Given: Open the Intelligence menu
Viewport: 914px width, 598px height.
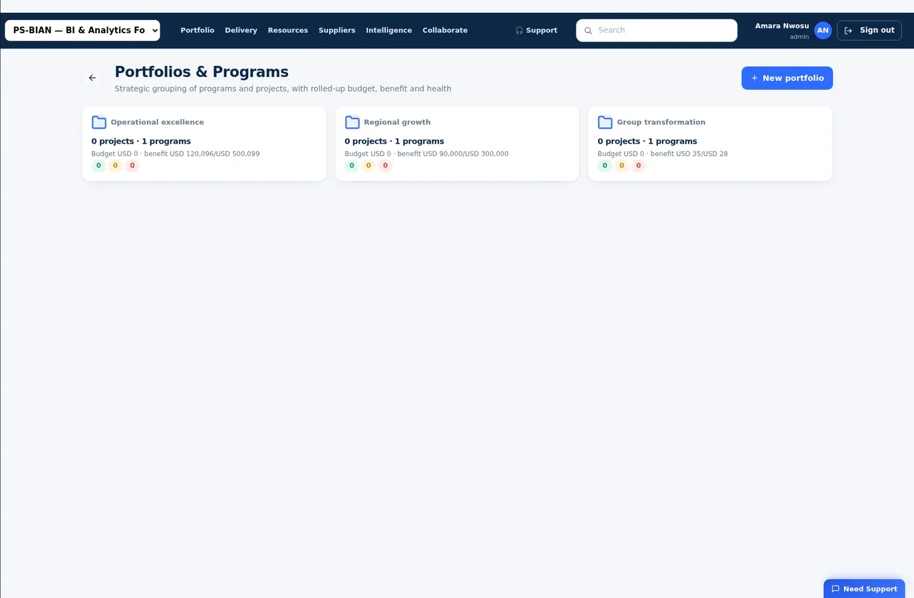Looking at the screenshot, I should pos(389,31).
